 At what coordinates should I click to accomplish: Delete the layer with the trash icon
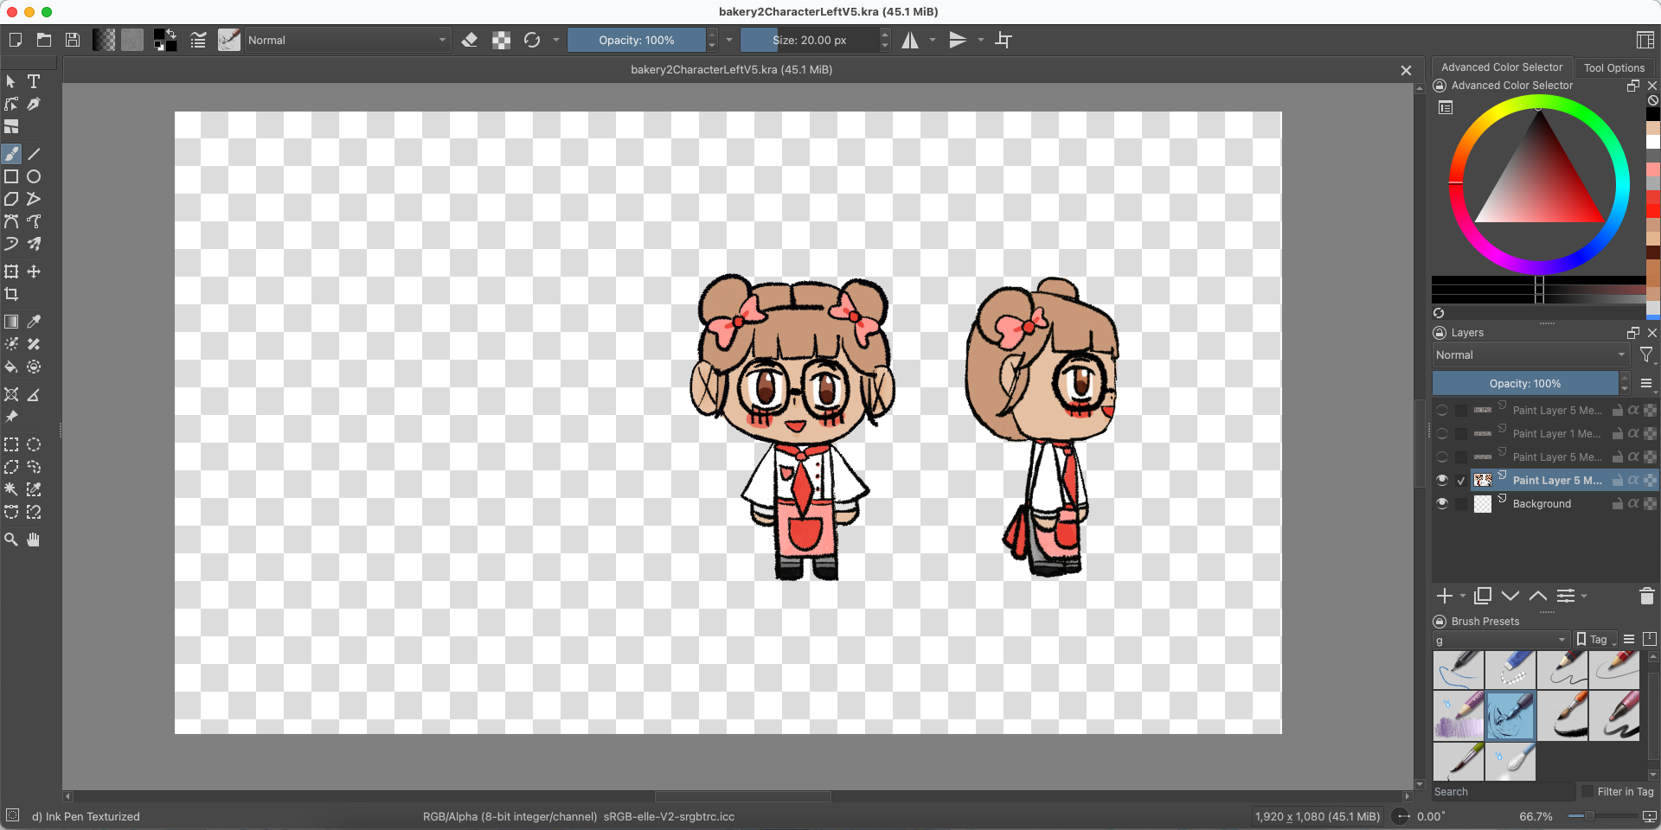1646,596
